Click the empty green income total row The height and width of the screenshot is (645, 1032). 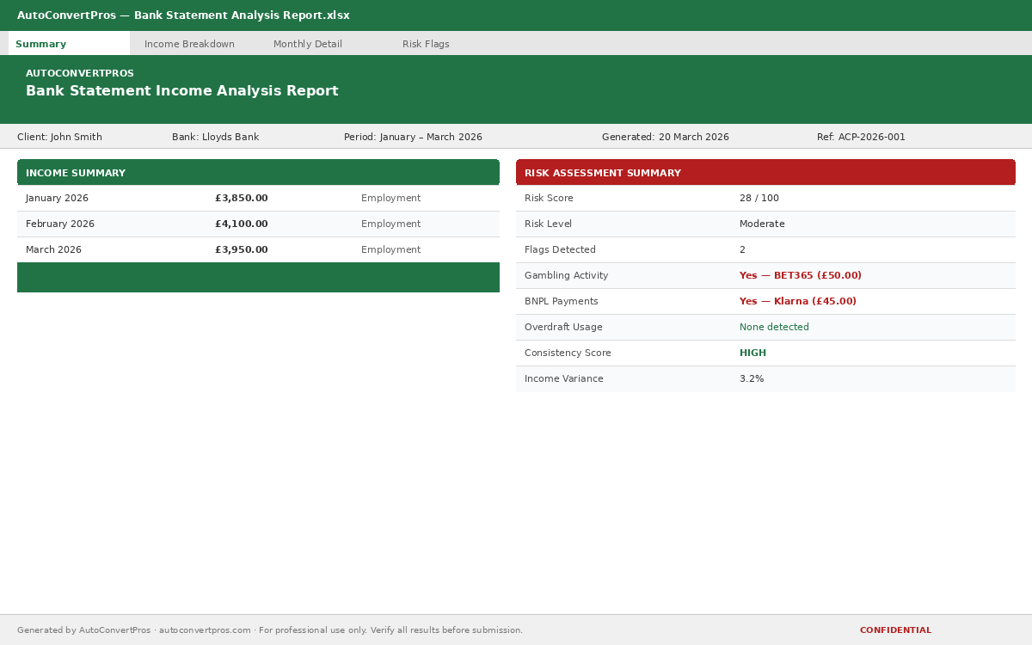coord(258,278)
